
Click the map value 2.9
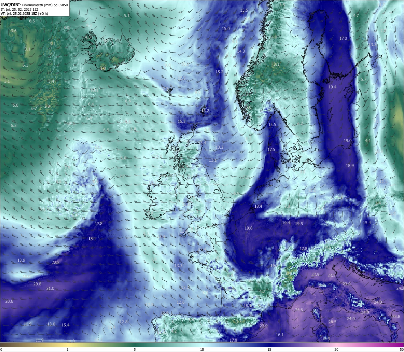coord(47,106)
